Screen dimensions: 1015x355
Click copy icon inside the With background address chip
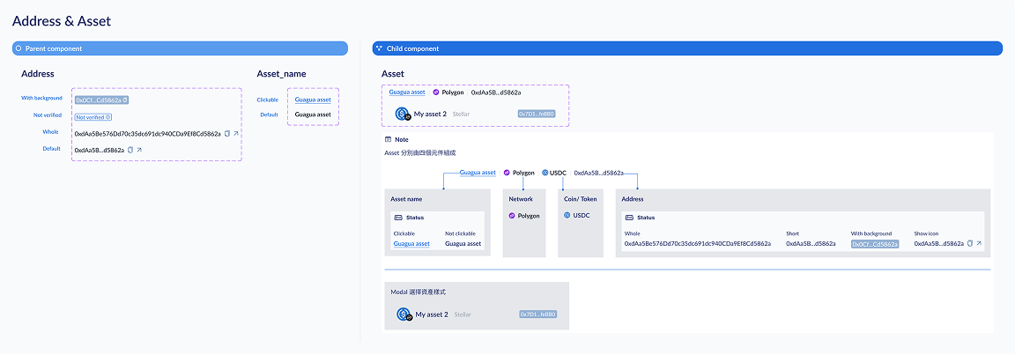tap(125, 100)
